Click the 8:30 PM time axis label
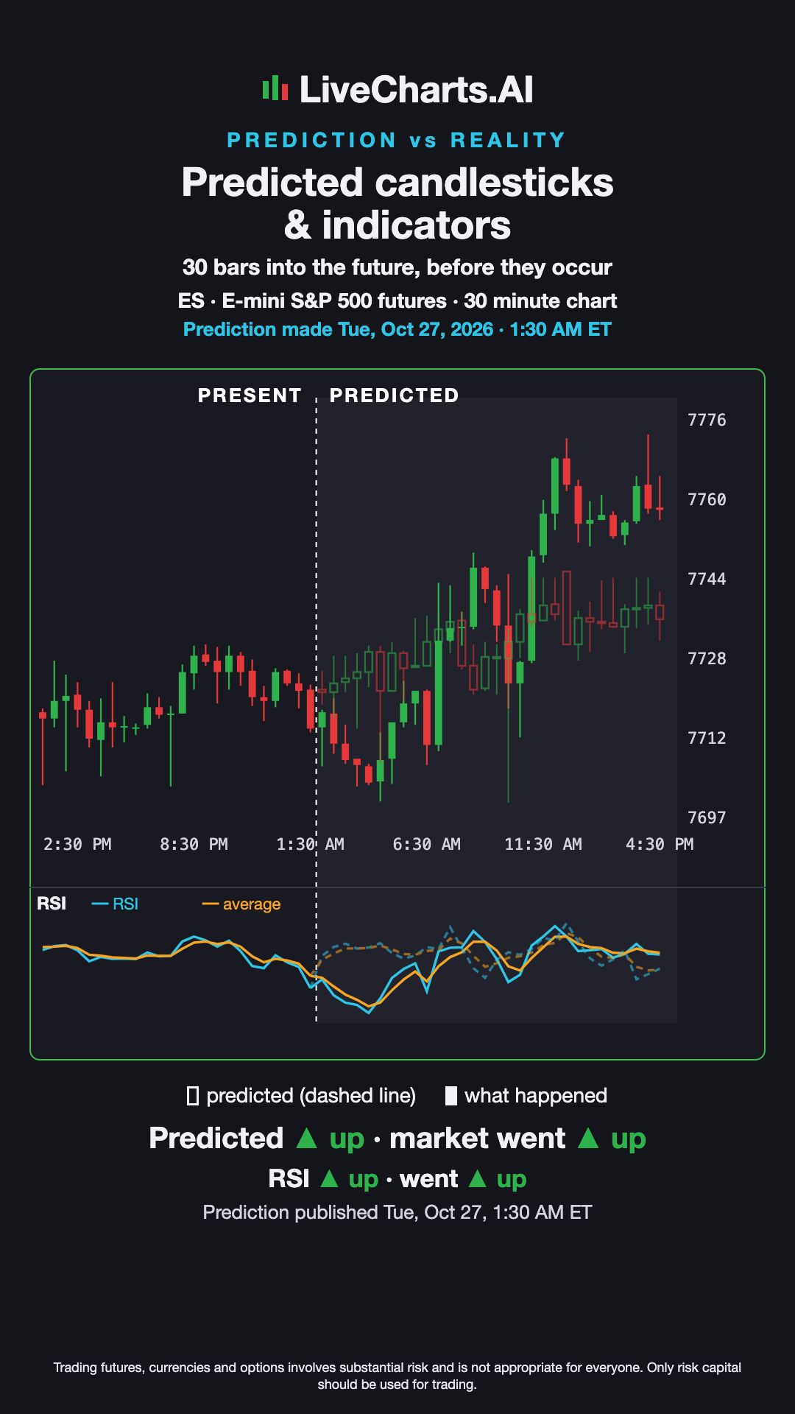Viewport: 795px width, 1414px height. (194, 844)
